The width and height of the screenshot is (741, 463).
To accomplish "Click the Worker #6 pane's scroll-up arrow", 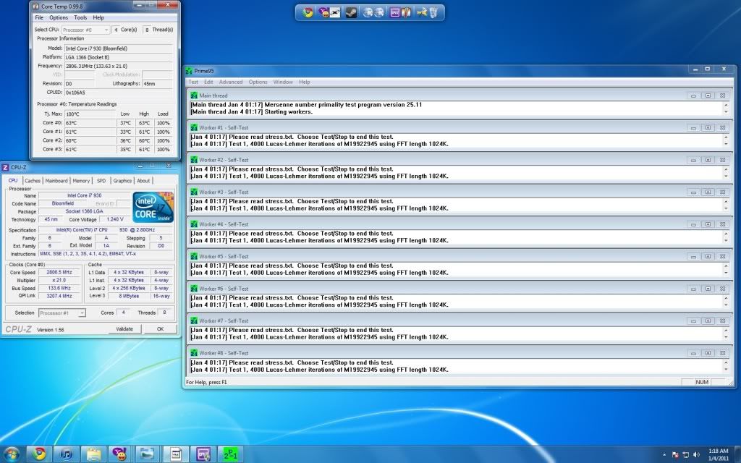I will point(726,298).
